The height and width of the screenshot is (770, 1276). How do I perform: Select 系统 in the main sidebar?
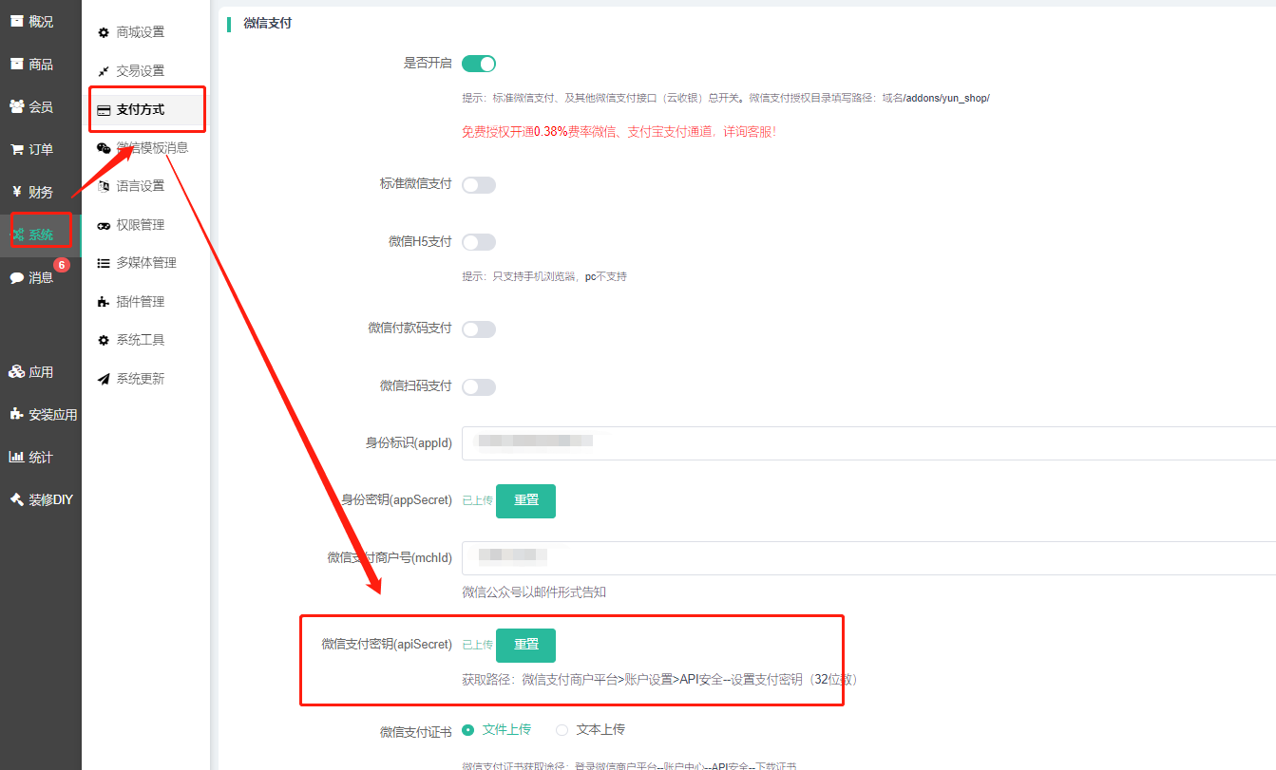[41, 235]
